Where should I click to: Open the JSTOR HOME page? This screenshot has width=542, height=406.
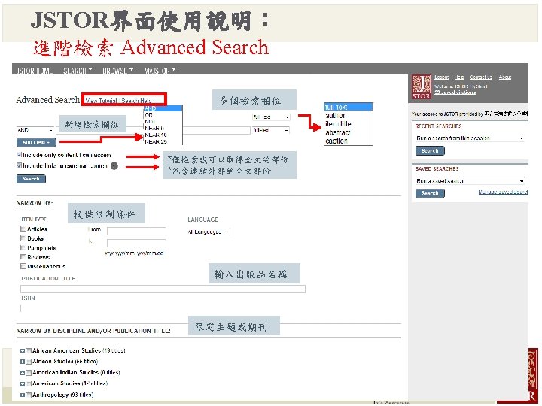35,71
